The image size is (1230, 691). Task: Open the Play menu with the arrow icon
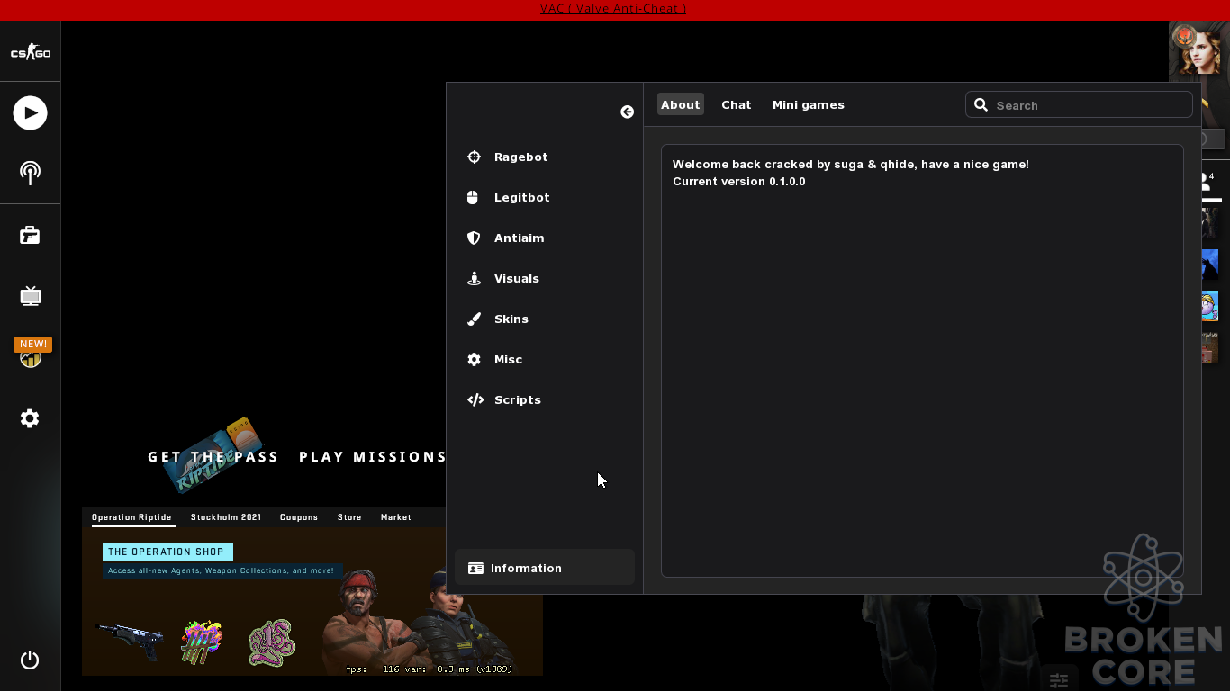click(30, 113)
